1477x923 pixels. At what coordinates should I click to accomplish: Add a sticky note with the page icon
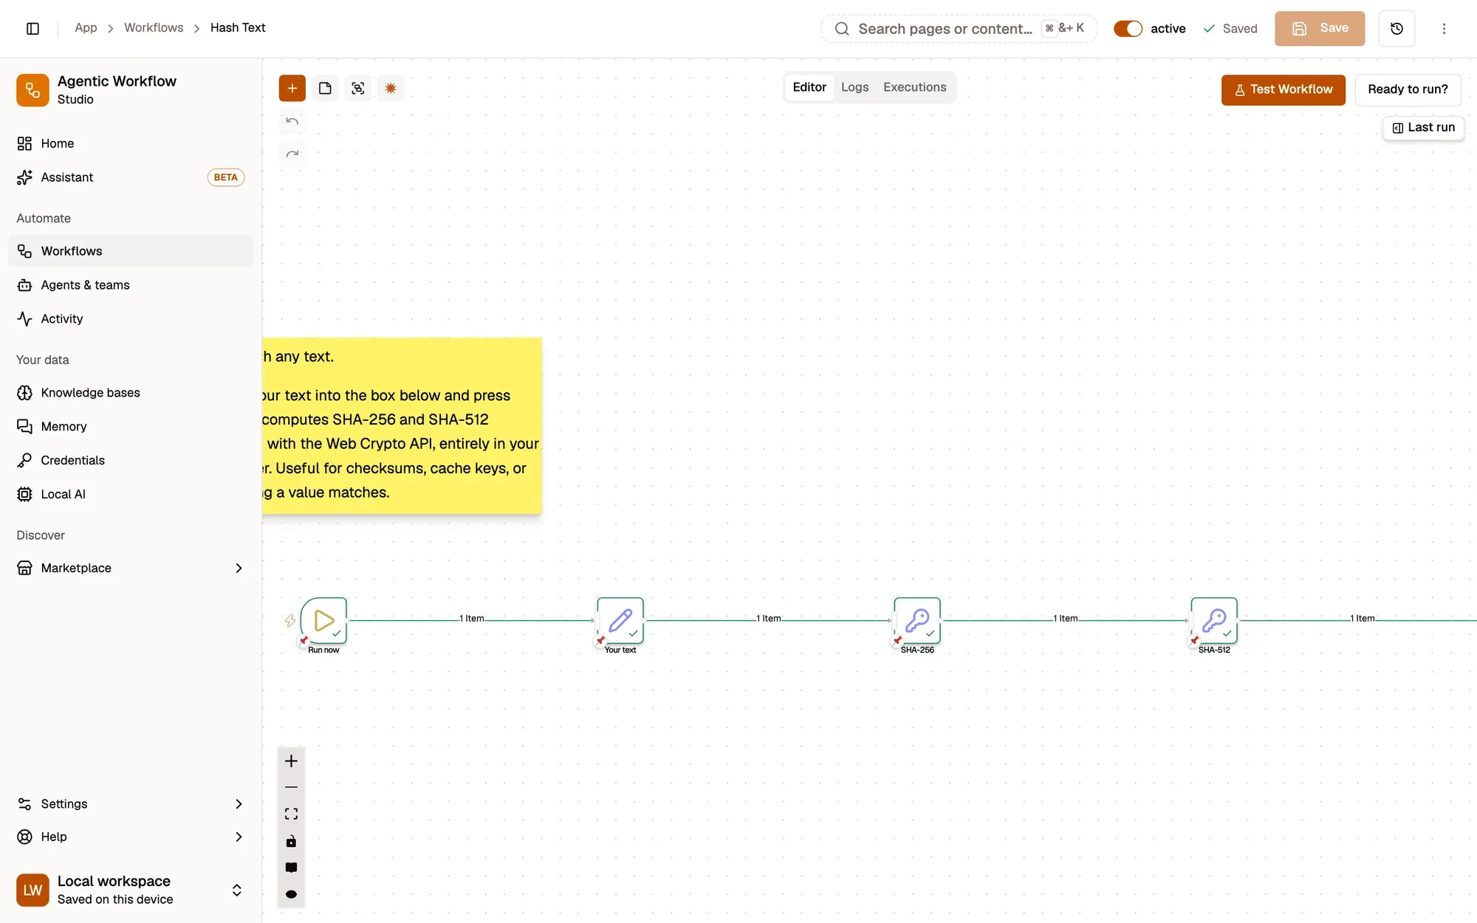point(325,88)
